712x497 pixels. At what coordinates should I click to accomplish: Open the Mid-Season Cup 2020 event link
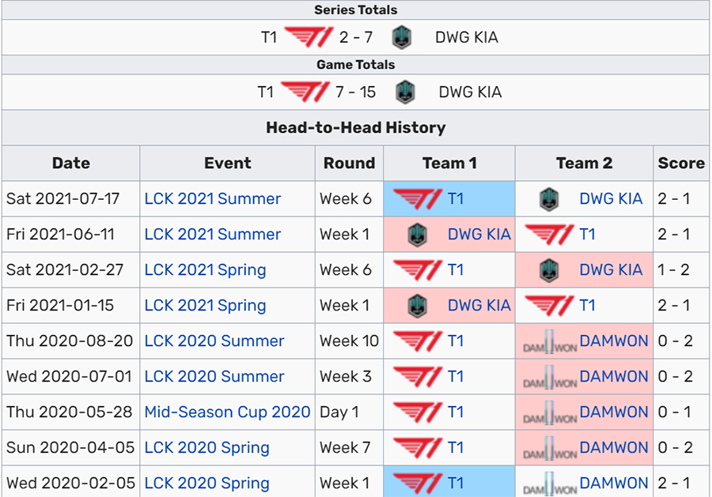pos(227,412)
